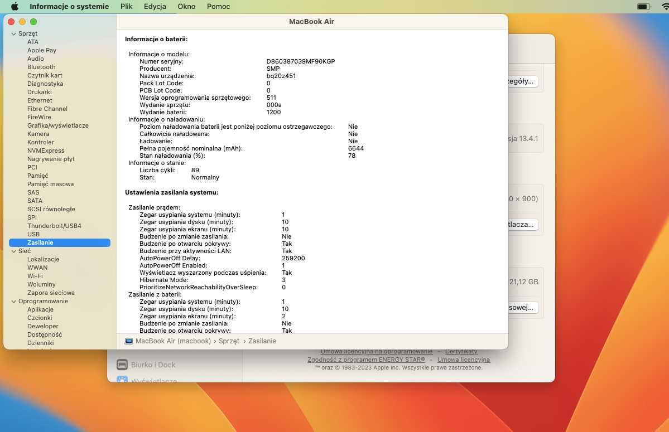Select ATA in the sidebar

click(x=33, y=42)
